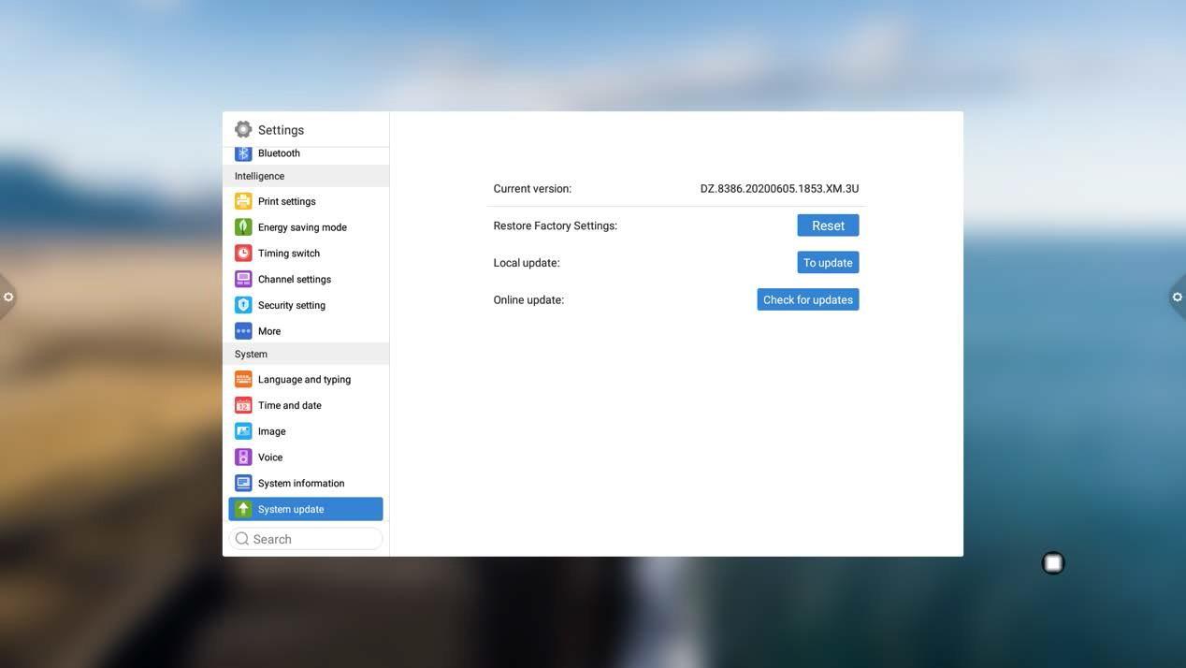Select the Energy saving mode leaf icon
The width and height of the screenshot is (1186, 668).
coord(243,227)
